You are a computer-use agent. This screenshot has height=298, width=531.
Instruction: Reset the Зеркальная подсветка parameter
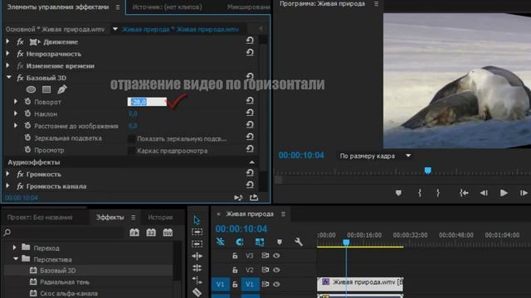coord(250,137)
